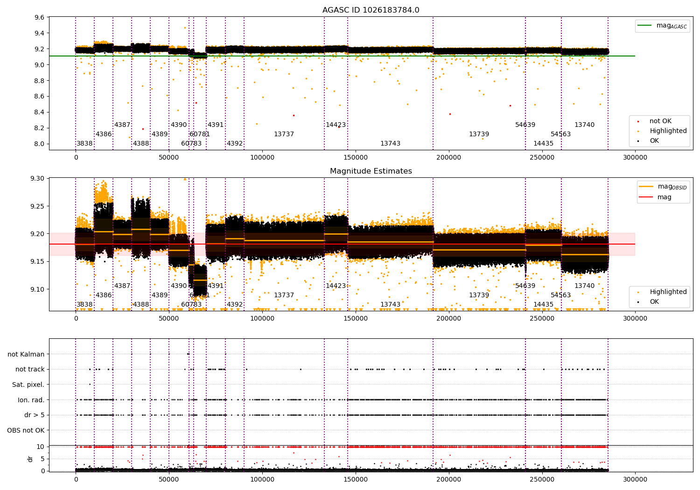700x490 pixels.
Task: Click the 'not track' axis label
Action: coord(30,369)
